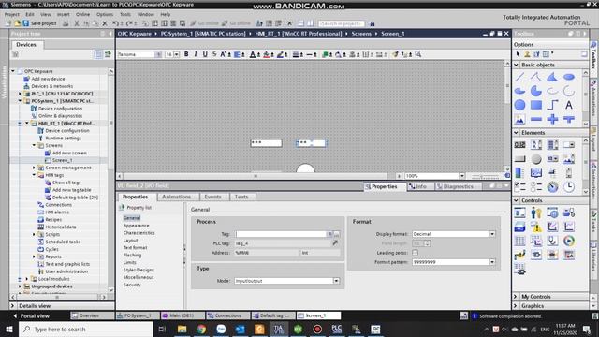The width and height of the screenshot is (599, 337).
Task: Select Security in the property list
Action: click(132, 285)
